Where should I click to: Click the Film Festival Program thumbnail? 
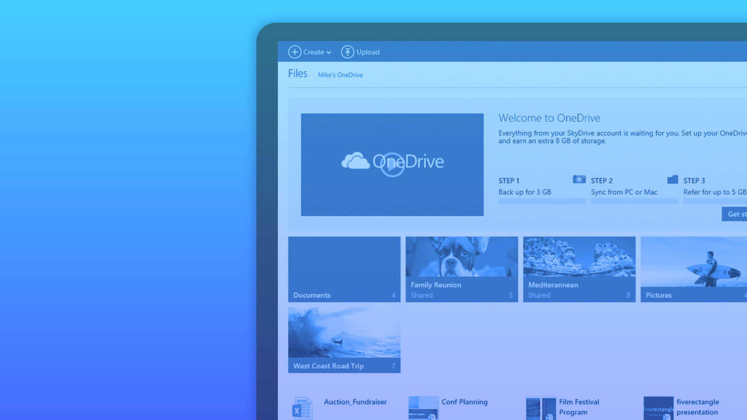[541, 408]
